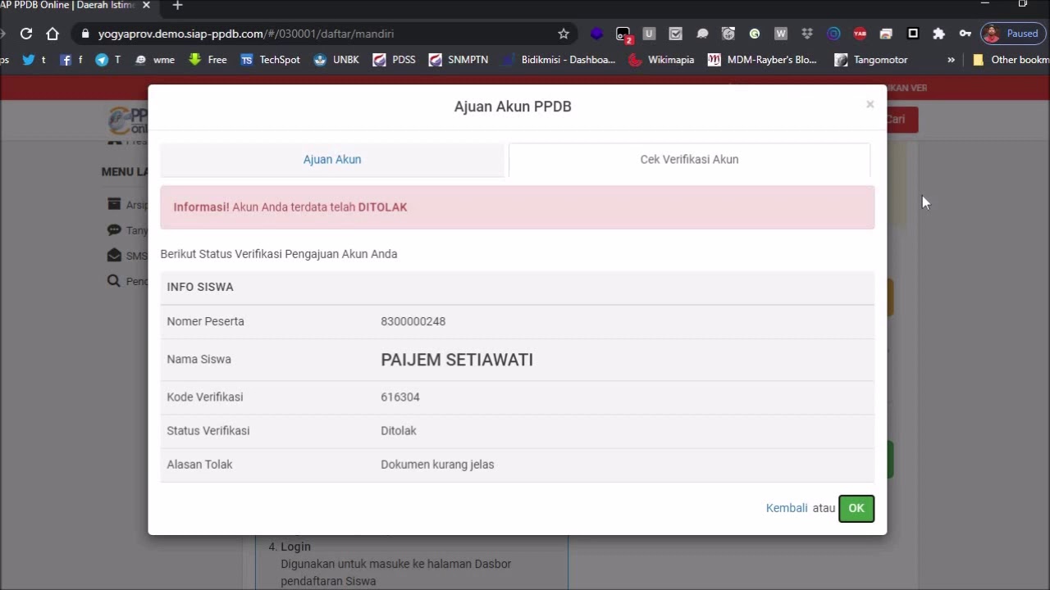Open the Bidikmisi Dashboard bookmark
Screen dimensions: 1050x590
click(558, 60)
